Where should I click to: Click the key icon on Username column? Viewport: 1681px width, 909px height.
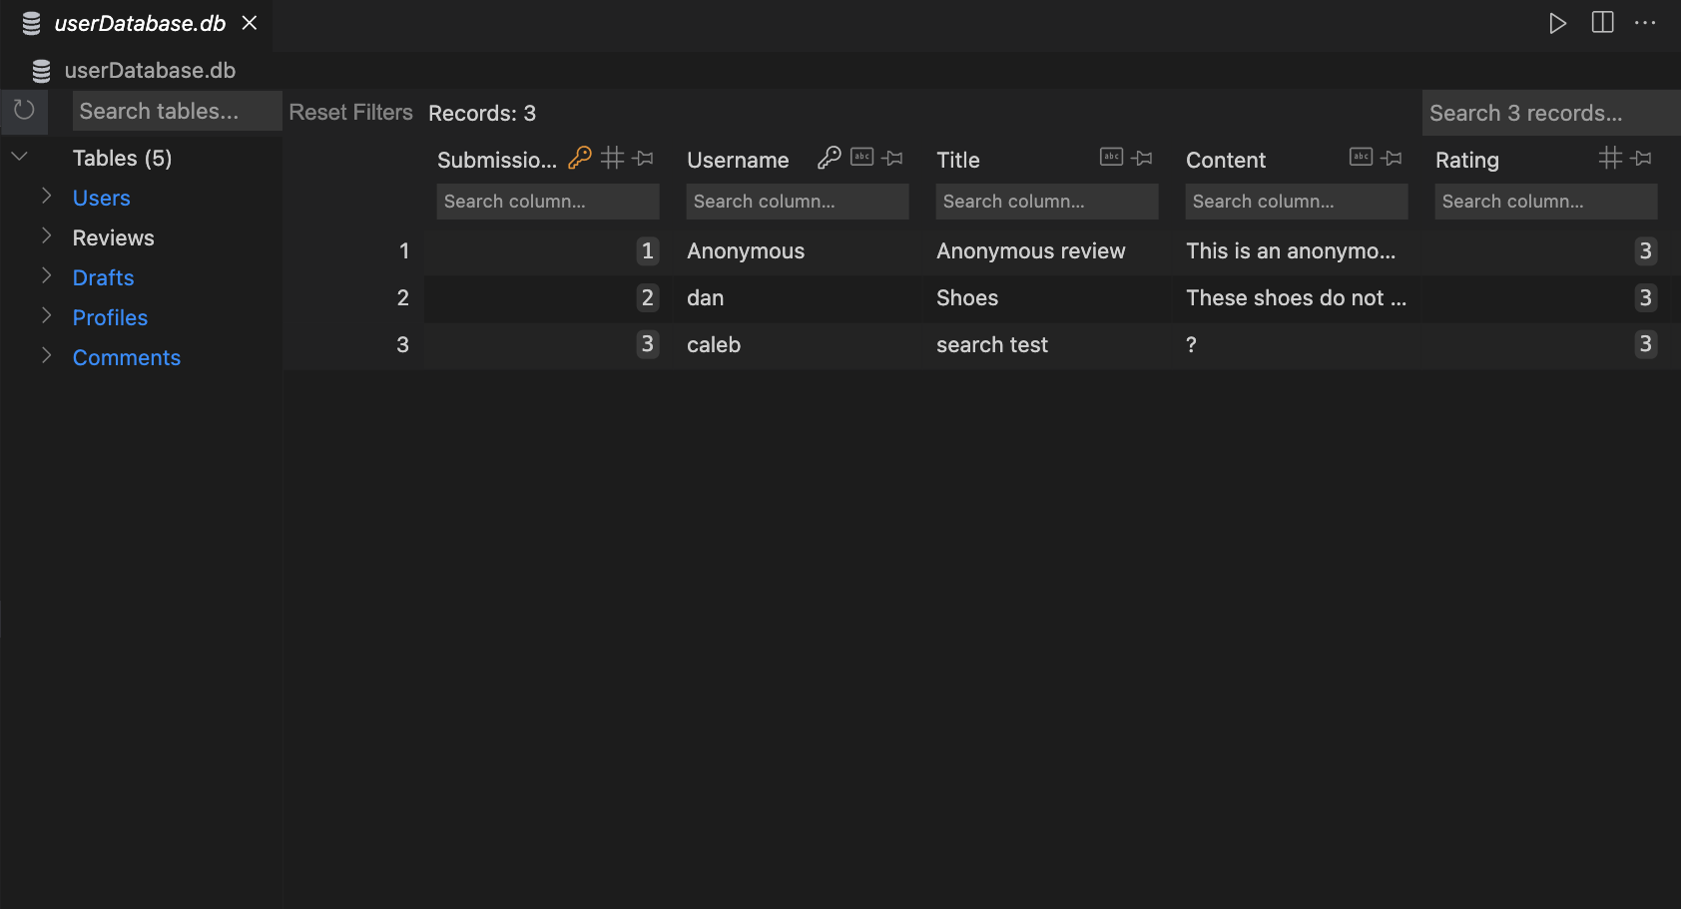tap(830, 158)
